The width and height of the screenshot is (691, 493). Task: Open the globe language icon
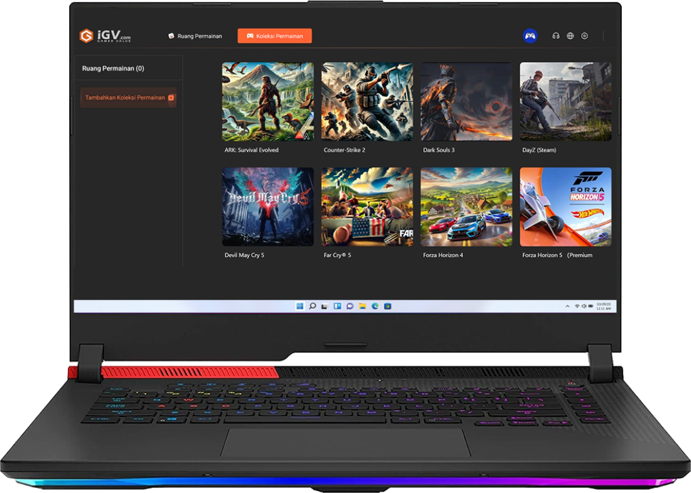[x=570, y=36]
